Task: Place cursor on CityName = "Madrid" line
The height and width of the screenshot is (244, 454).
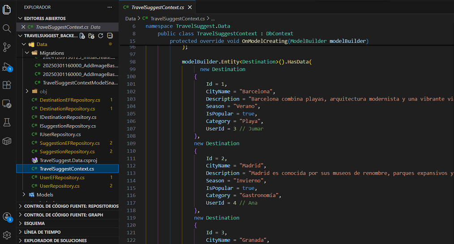Action: (236, 166)
